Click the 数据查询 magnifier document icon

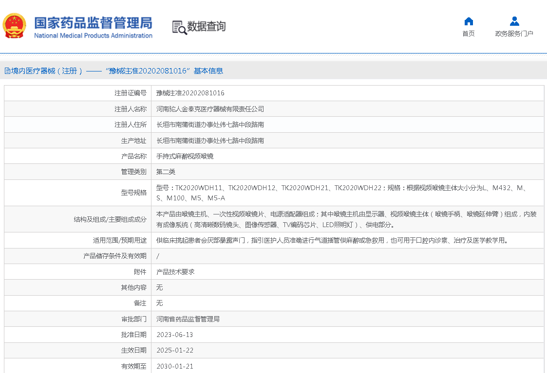click(179, 27)
